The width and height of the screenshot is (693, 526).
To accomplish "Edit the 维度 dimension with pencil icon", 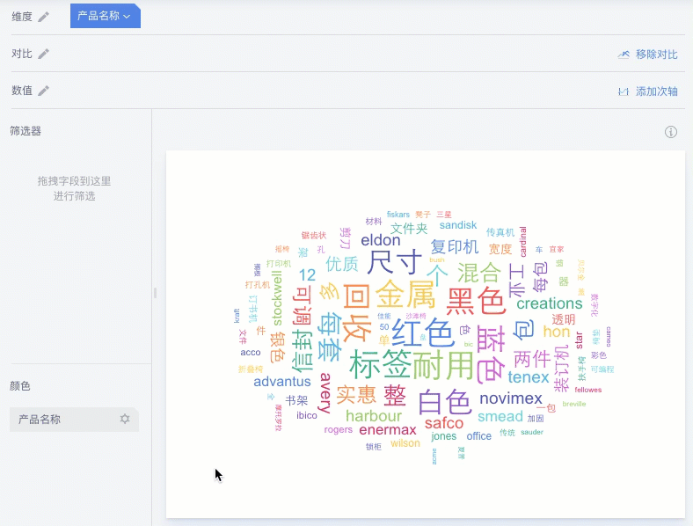I will pos(43,17).
